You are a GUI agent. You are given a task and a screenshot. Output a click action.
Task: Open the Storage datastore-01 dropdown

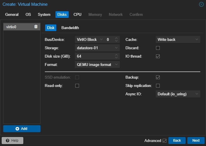[97, 48]
